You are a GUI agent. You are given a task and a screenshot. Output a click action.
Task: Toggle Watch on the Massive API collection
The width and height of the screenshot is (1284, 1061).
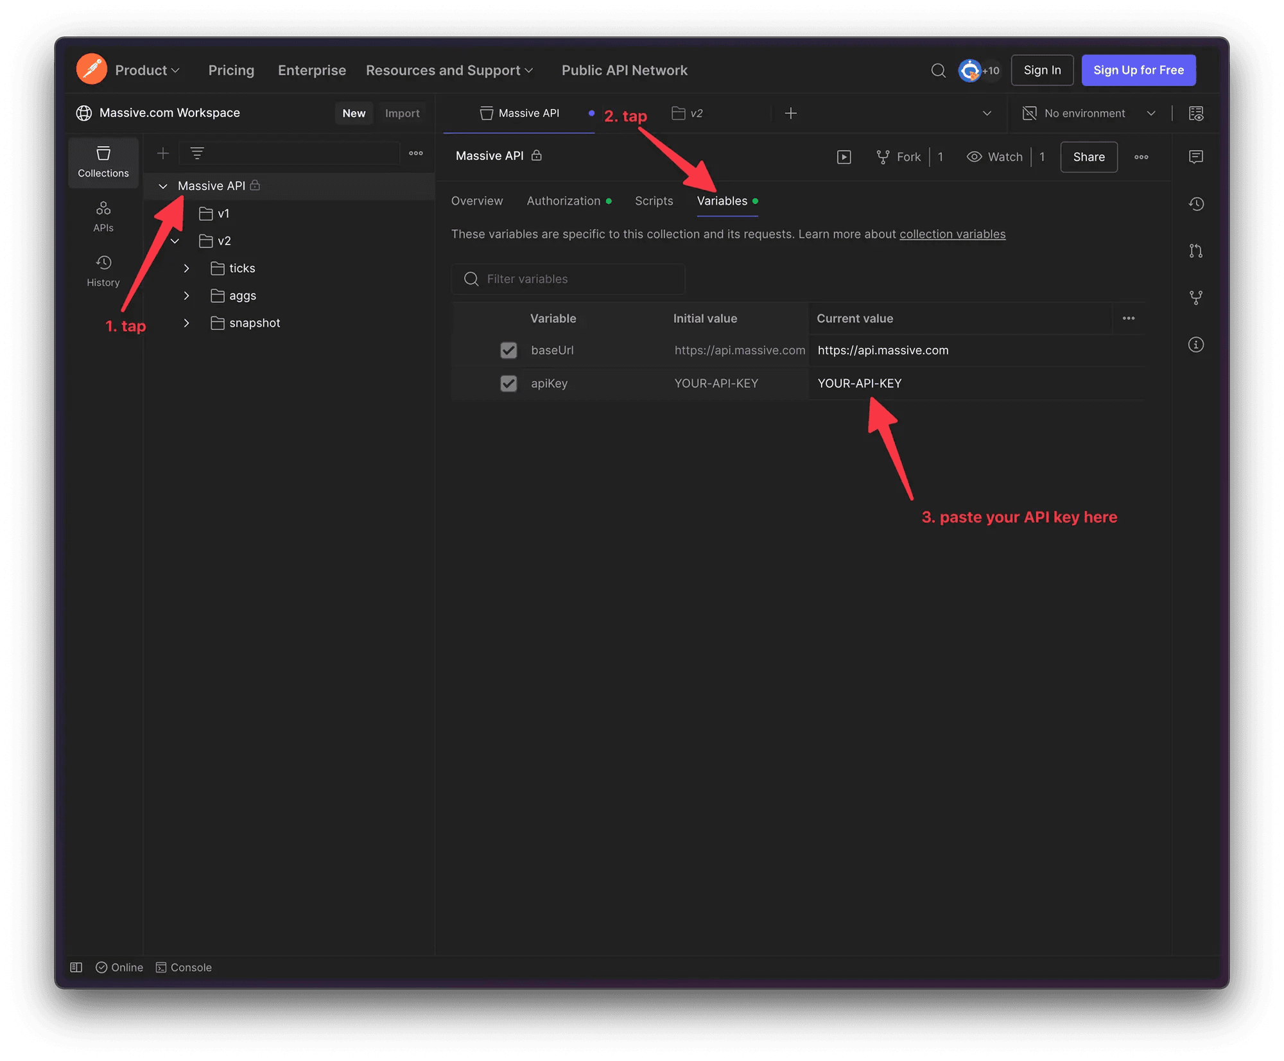[995, 157]
